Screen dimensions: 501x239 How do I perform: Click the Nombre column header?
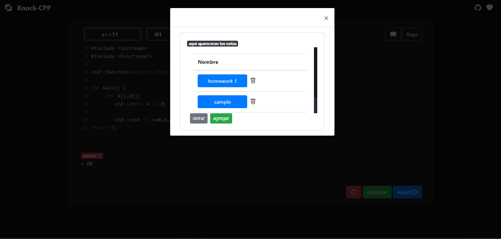click(208, 62)
